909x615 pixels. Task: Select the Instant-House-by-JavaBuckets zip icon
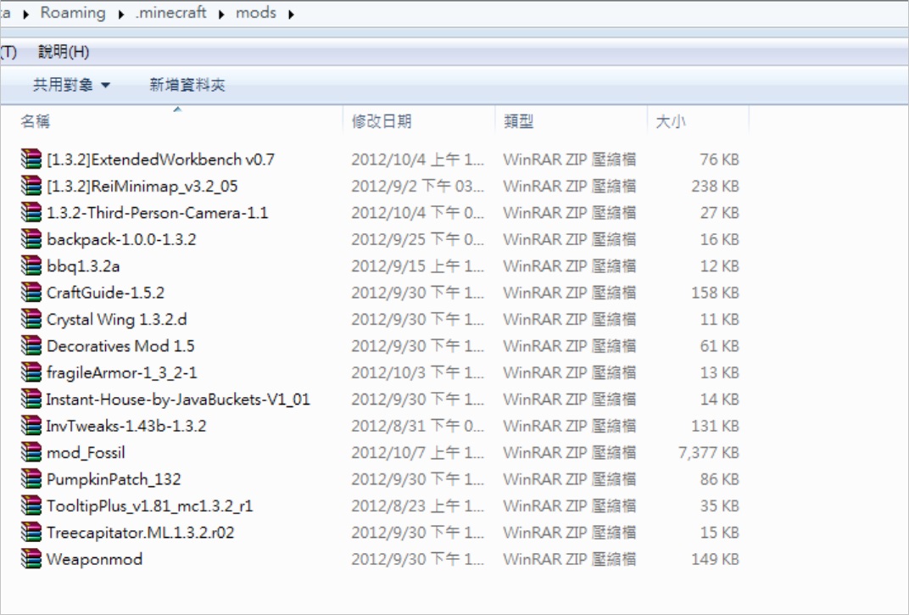[x=31, y=400]
